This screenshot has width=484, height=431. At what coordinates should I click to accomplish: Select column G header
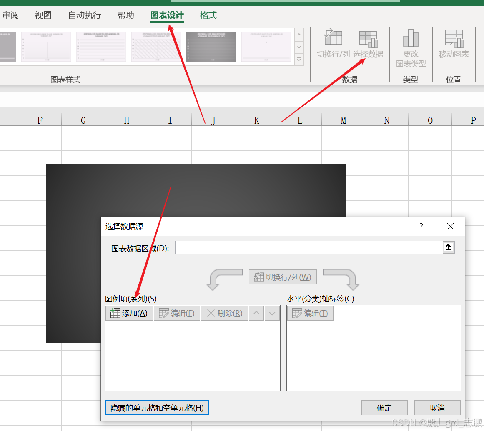(83, 120)
